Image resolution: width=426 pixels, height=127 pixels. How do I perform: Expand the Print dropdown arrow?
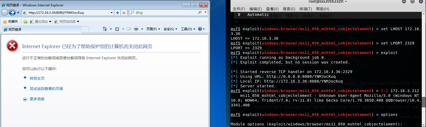point(142,29)
